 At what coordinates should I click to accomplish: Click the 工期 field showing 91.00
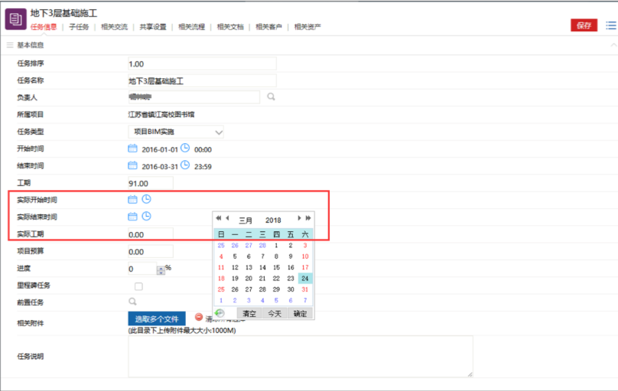(151, 184)
